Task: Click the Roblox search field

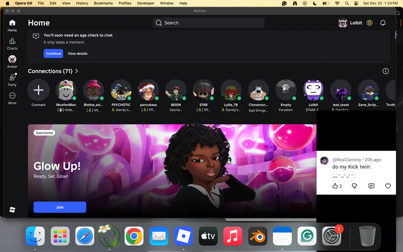Action: tap(209, 23)
